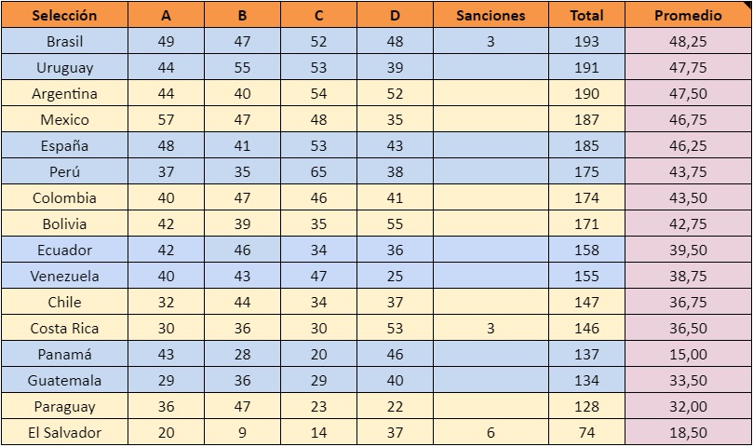The image size is (753, 447).
Task: Select Perú's column C value 65
Action: coord(318,172)
